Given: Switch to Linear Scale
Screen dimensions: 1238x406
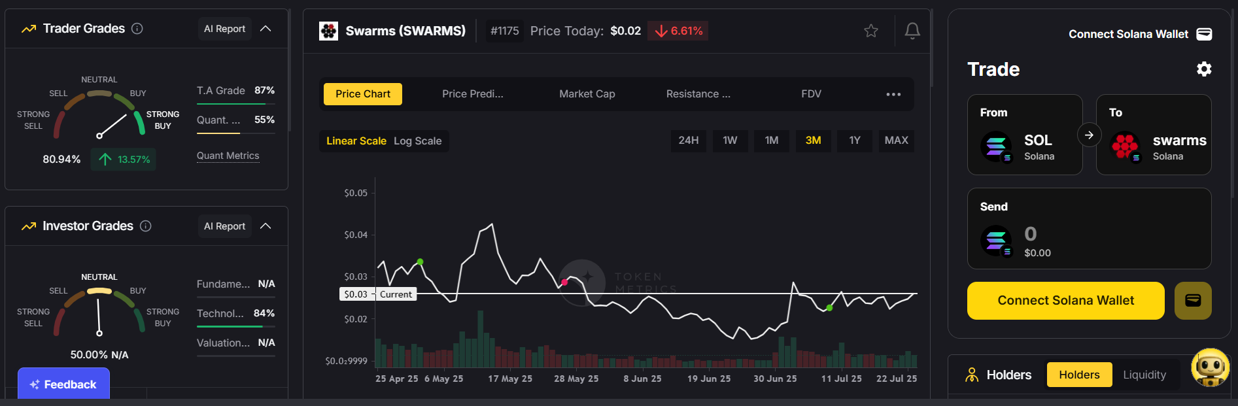Looking at the screenshot, I should [x=356, y=141].
